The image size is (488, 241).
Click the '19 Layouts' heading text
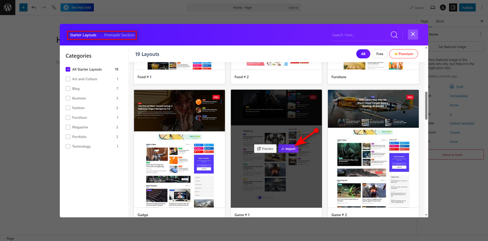pyautogui.click(x=147, y=54)
